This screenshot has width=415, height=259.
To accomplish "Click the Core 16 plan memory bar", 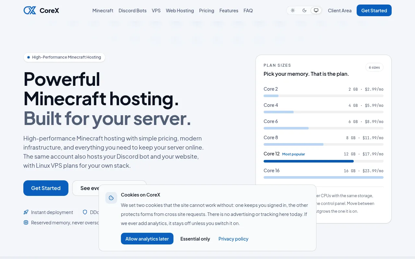I will pyautogui.click(x=324, y=177).
